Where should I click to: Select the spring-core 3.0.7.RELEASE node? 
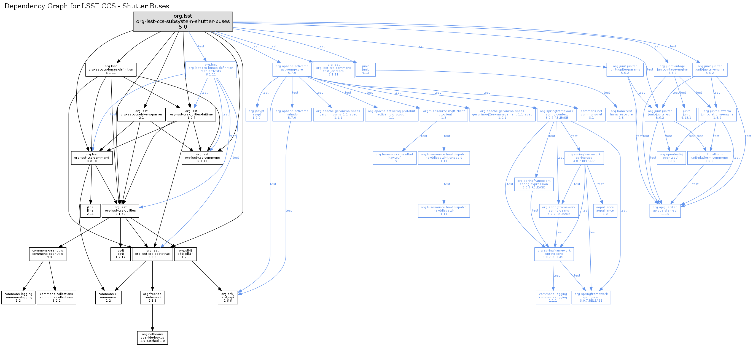coord(554,254)
